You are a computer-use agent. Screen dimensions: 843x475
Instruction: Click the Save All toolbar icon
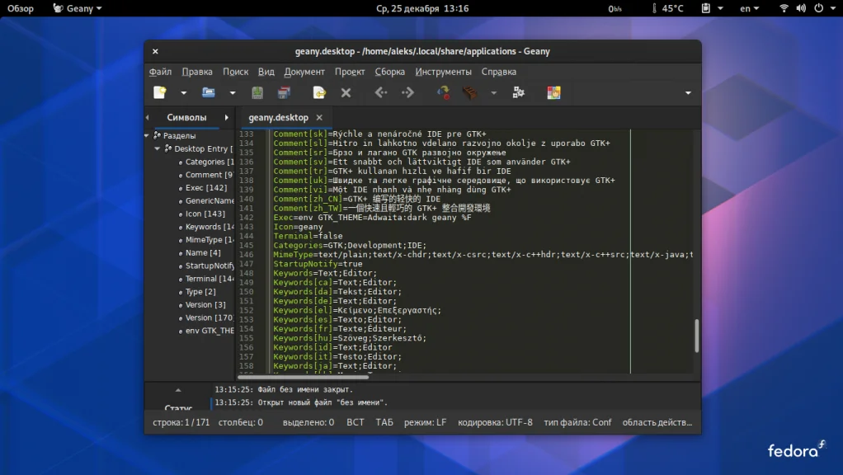pyautogui.click(x=284, y=93)
